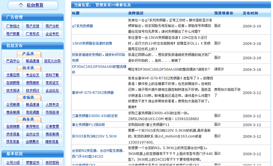
Task: Click the 标题 column header
Action: click(x=76, y=13)
